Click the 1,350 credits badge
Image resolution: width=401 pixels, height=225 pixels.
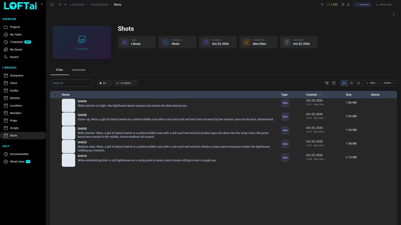(332, 5)
